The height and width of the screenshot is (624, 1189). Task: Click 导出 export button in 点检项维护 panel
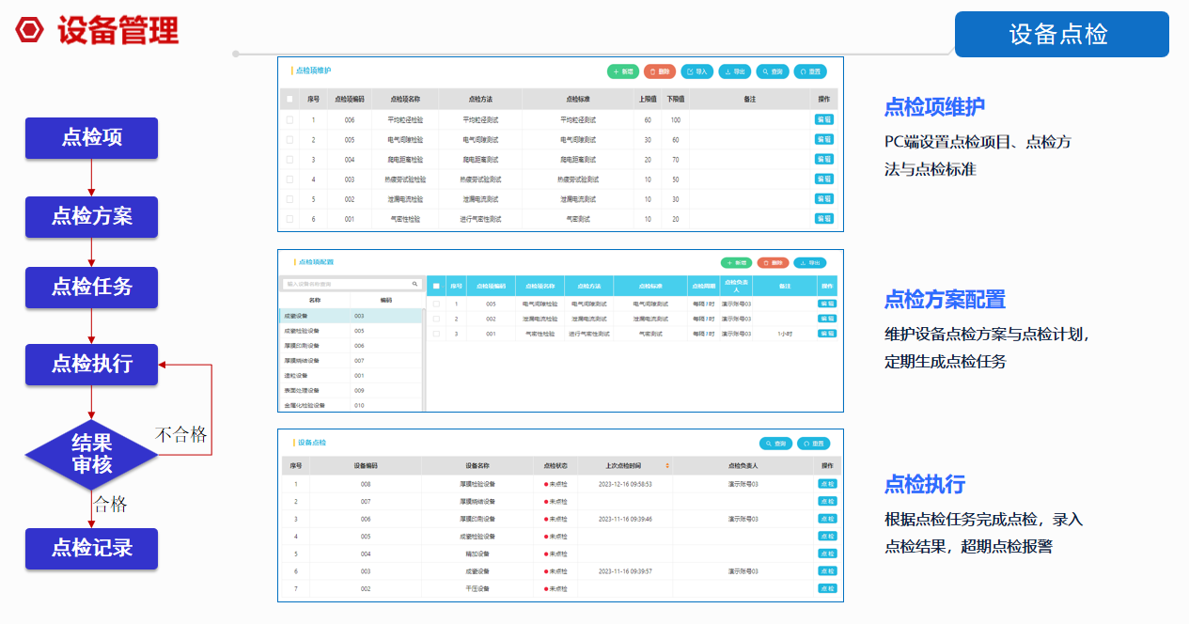click(x=734, y=71)
